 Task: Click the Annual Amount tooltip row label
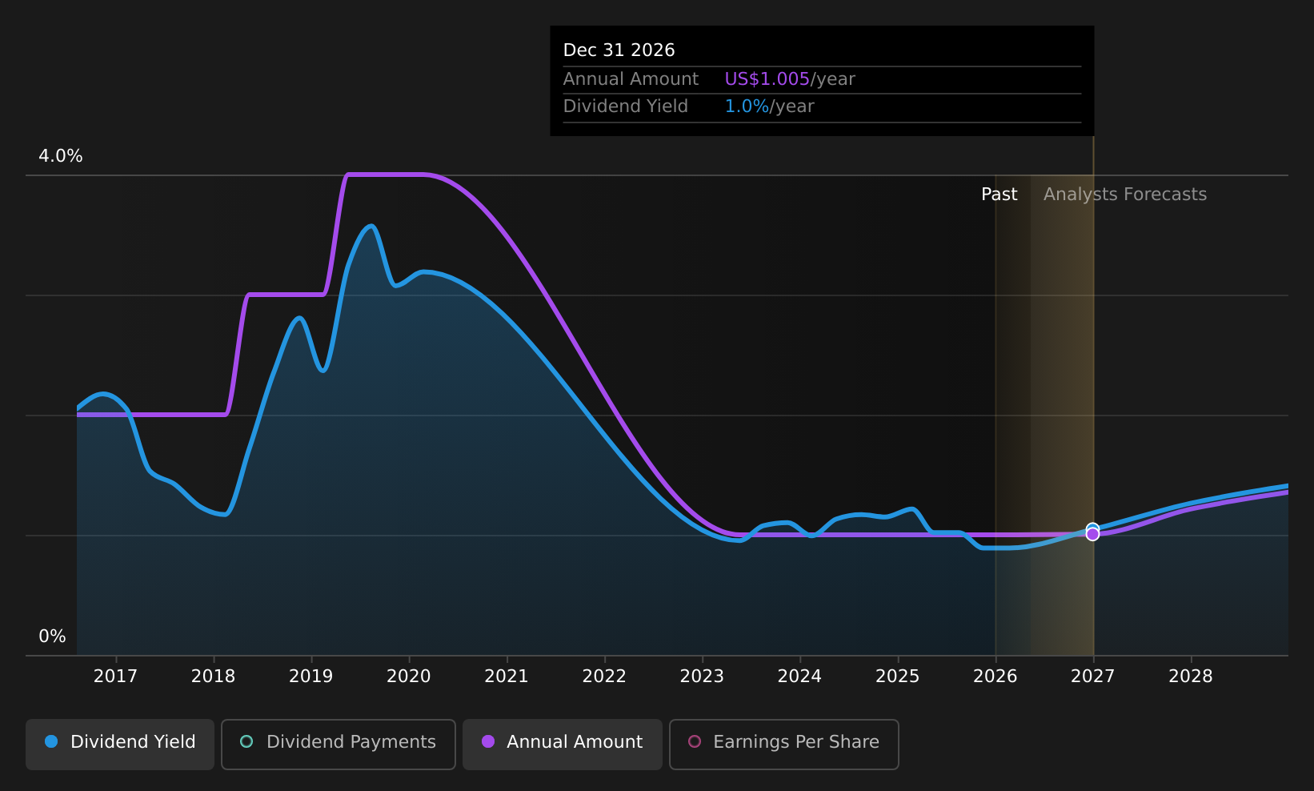coord(631,79)
